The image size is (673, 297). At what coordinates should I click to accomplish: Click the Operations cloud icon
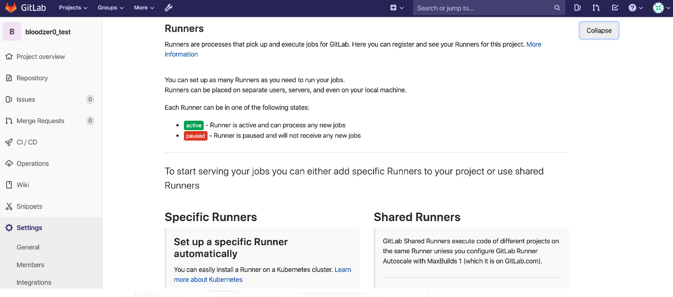(x=9, y=164)
